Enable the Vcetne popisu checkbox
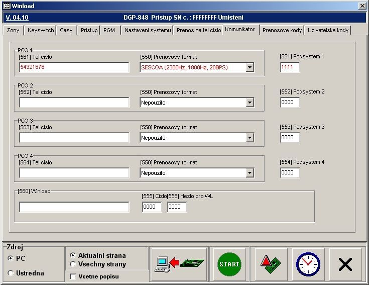Screen dimensions: 369x285 click(x=73, y=276)
